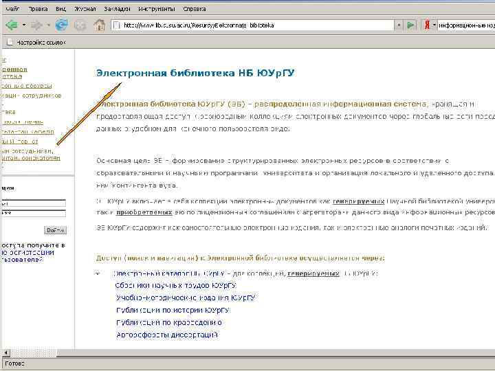Open the search engine selector dropdown
The height and width of the screenshot is (371, 495).
(434, 25)
